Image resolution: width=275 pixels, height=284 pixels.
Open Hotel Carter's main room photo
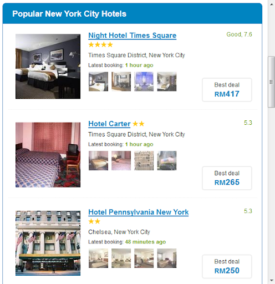click(48, 155)
